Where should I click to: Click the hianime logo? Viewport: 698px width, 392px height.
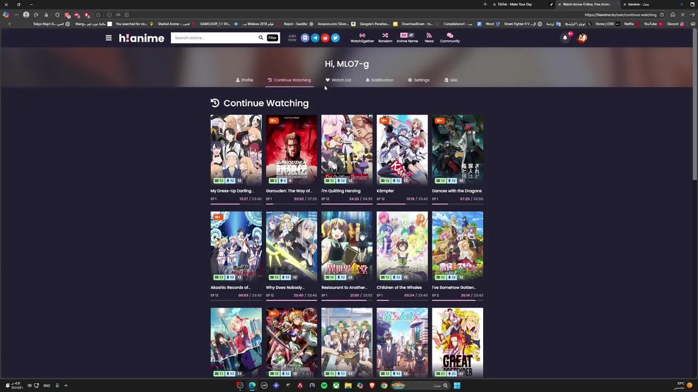click(141, 38)
